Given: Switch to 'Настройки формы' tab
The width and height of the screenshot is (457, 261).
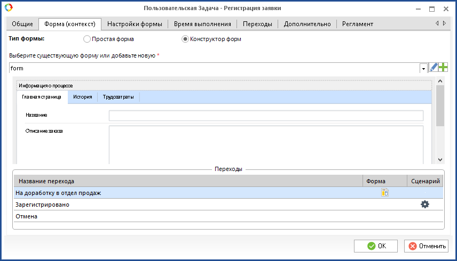Looking at the screenshot, I should point(135,24).
